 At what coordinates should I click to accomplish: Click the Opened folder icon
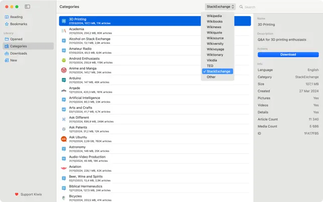[7, 39]
